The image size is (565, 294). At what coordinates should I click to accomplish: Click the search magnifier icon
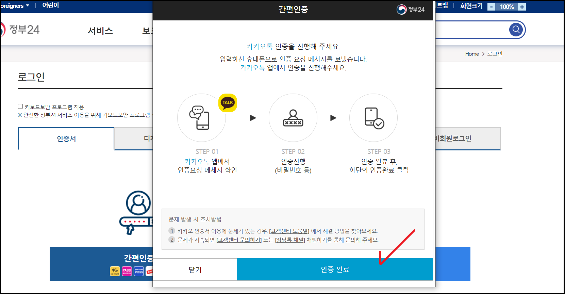[x=516, y=30]
